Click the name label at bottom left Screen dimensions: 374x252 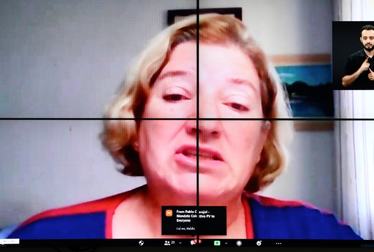(10, 241)
